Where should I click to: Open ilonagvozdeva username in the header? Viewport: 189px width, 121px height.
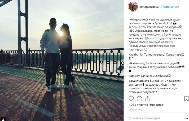pos(149,7)
